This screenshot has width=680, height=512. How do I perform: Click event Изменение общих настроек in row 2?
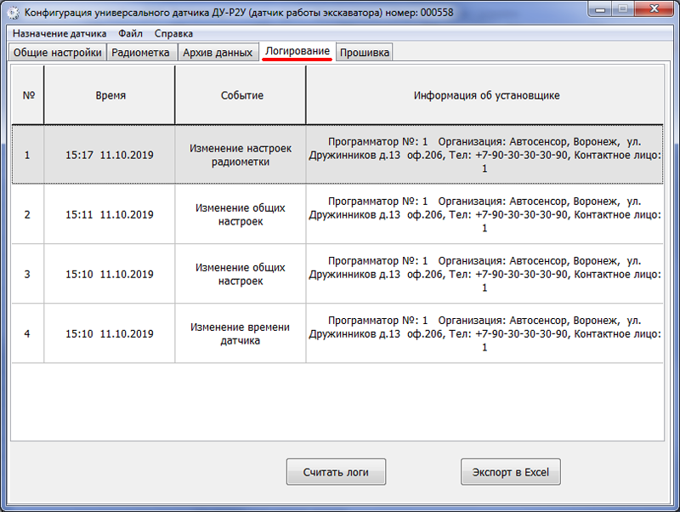[241, 214]
